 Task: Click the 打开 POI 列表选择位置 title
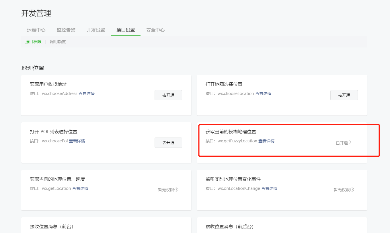click(x=54, y=132)
